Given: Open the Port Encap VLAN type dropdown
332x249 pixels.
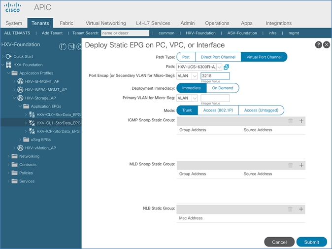Looking at the screenshot, I should click(194, 76).
